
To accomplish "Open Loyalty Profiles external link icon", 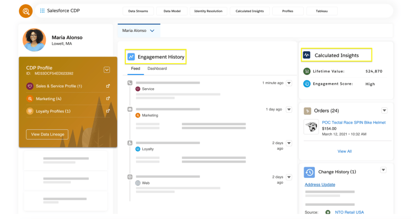I will [108, 111].
